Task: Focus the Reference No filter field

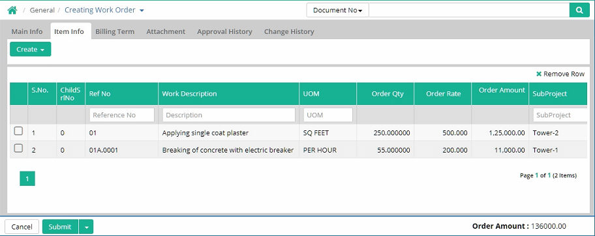Action: tap(122, 115)
